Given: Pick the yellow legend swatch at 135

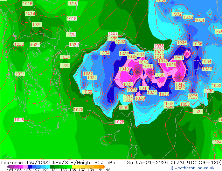Looking at the screenshot, I should click(x=74, y=166).
